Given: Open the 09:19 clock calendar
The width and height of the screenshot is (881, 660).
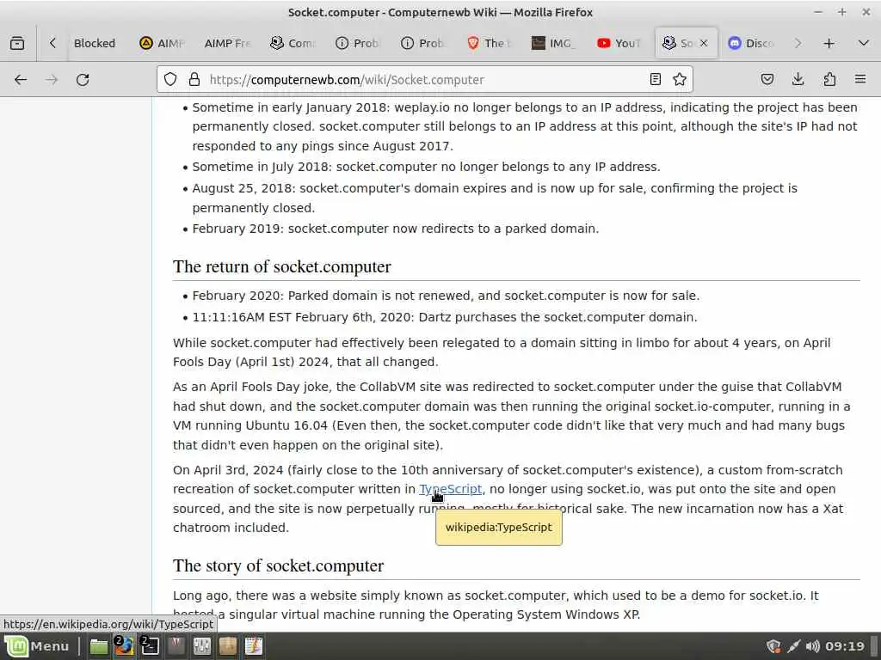Looking at the screenshot, I should (845, 646).
